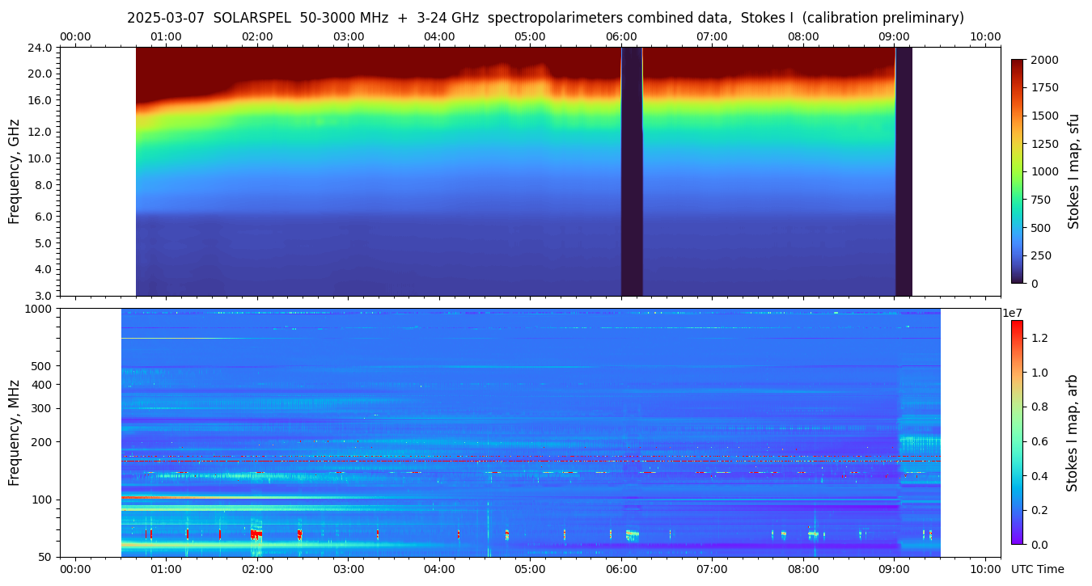1092x586 pixels.
Task: Click the plot title text at the top
Action: [x=545, y=18]
